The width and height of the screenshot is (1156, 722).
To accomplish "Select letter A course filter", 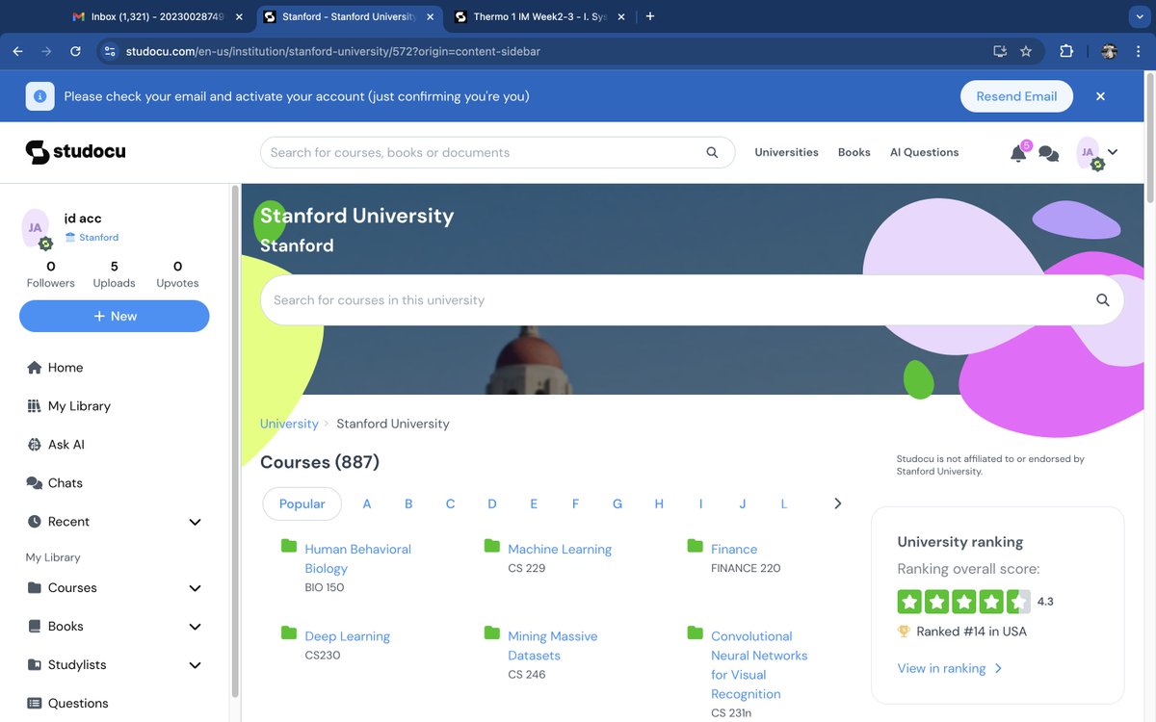I will [x=367, y=503].
